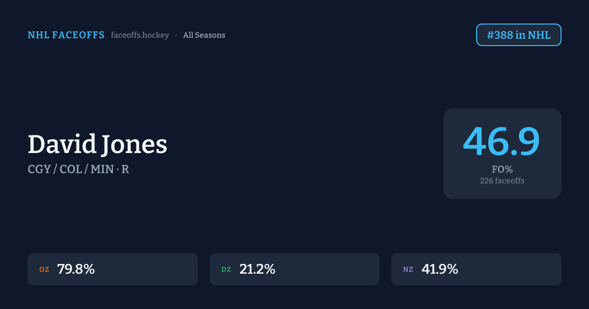Click the green DZ zone label
Image resolution: width=589 pixels, height=309 pixels.
coord(226,269)
